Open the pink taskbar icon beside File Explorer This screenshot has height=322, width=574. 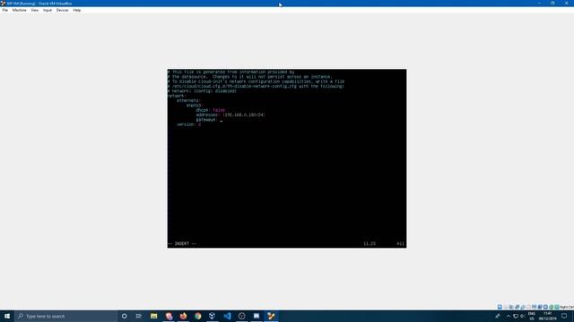(x=169, y=316)
